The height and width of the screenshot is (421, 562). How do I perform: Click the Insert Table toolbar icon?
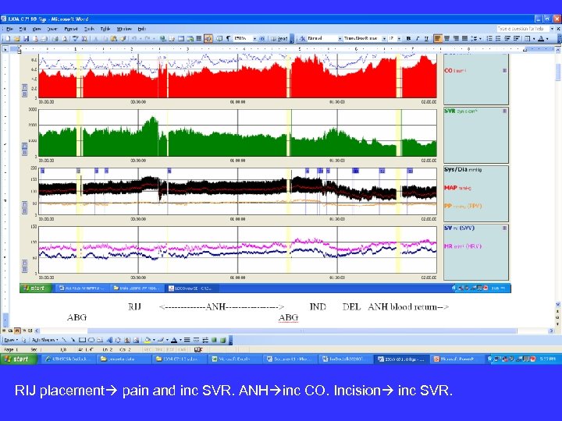(181, 38)
